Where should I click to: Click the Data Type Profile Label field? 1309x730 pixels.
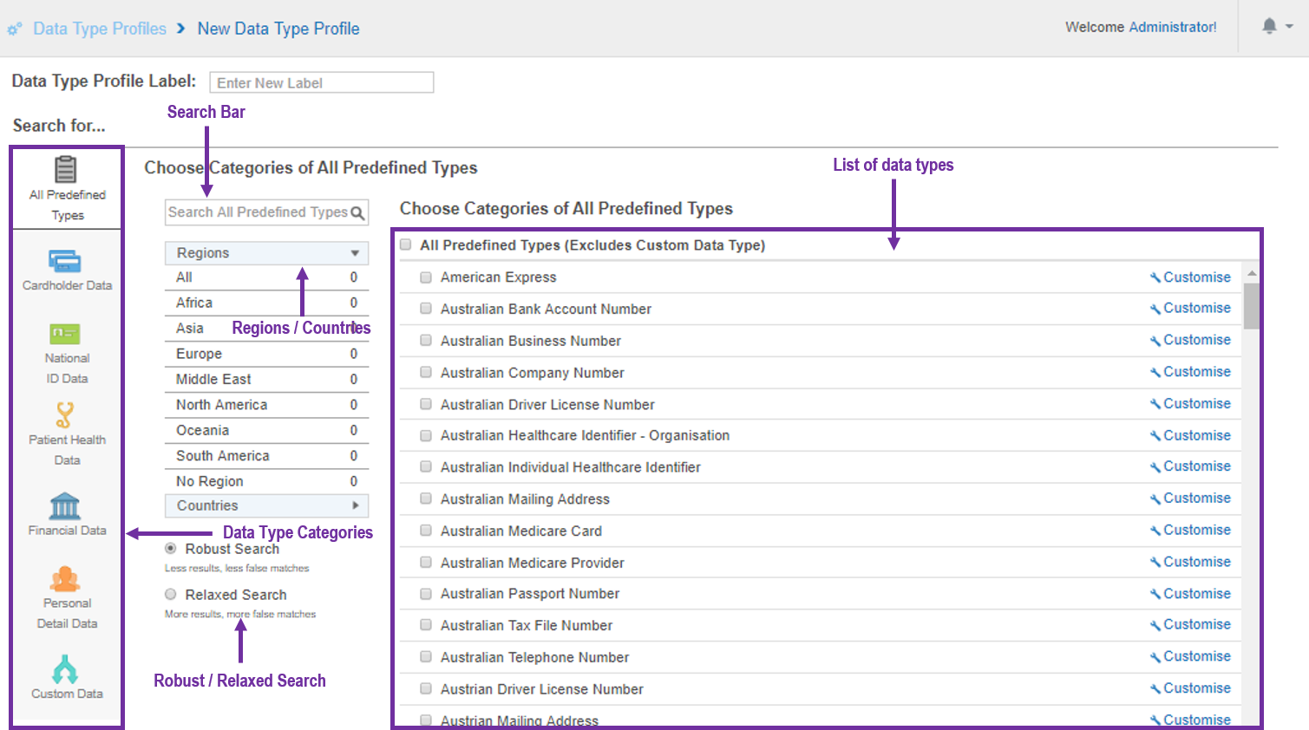321,83
